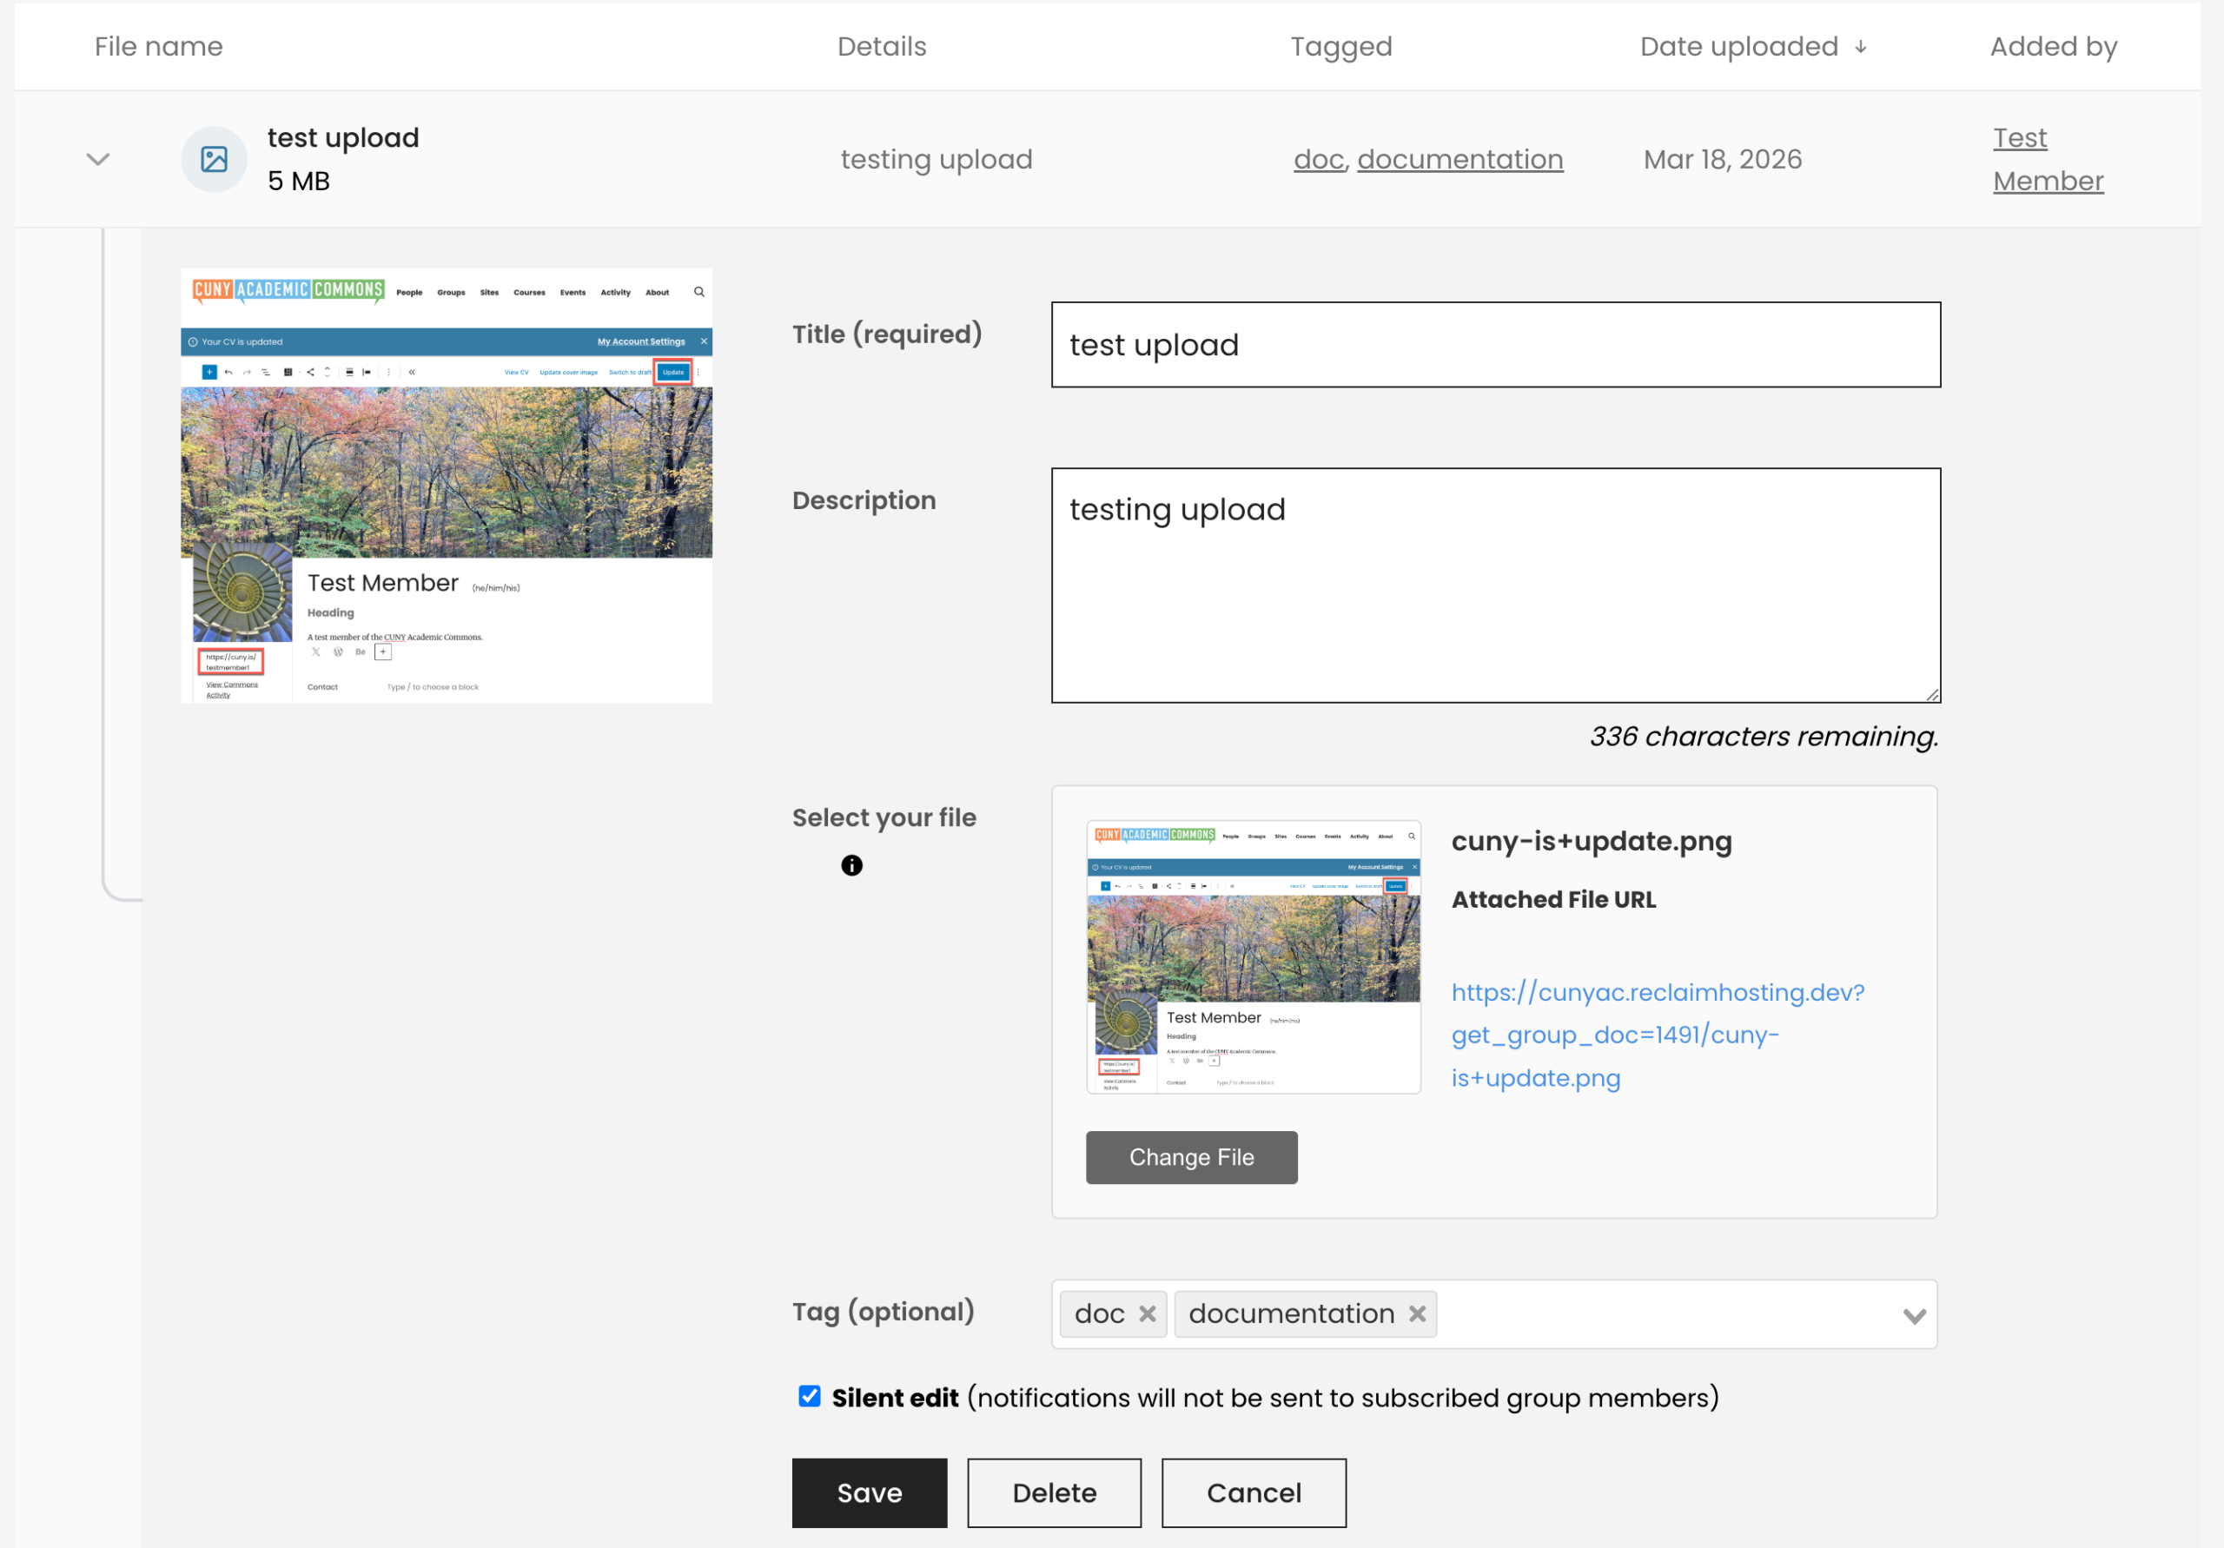
Task: Open the Tag dropdown arrow
Action: click(1914, 1315)
